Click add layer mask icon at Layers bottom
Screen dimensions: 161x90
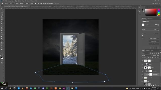pyautogui.click(x=149, y=85)
